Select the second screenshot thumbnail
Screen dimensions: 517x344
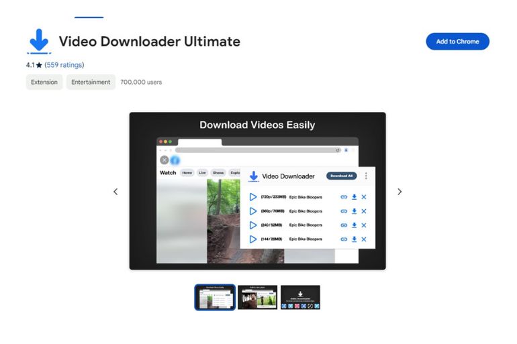point(258,297)
